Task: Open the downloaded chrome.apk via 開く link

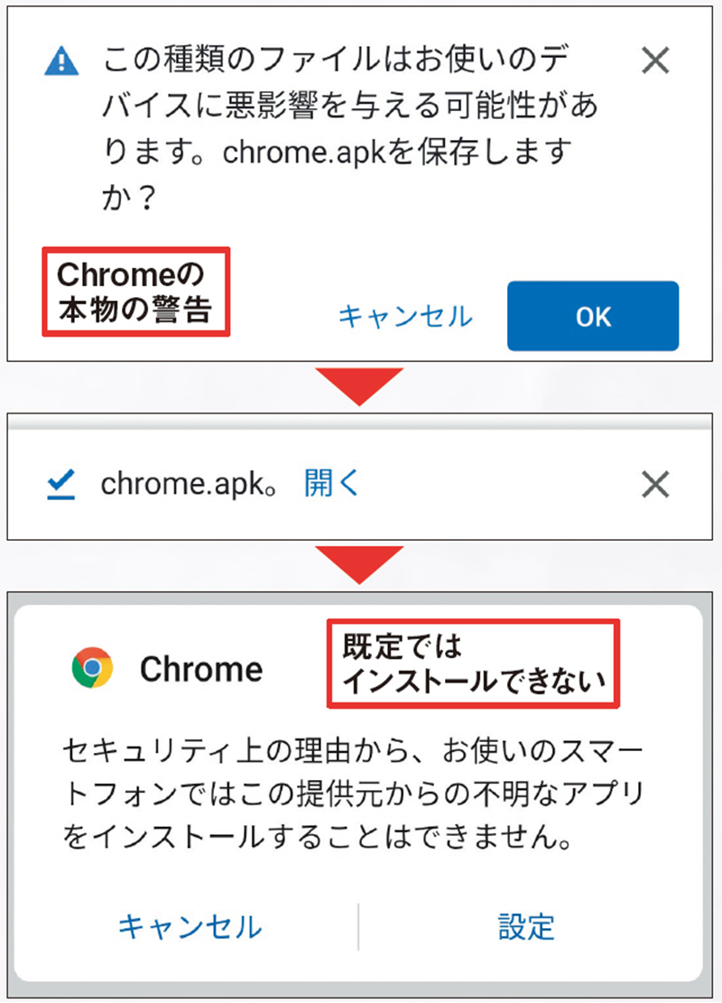Action: coord(330,485)
